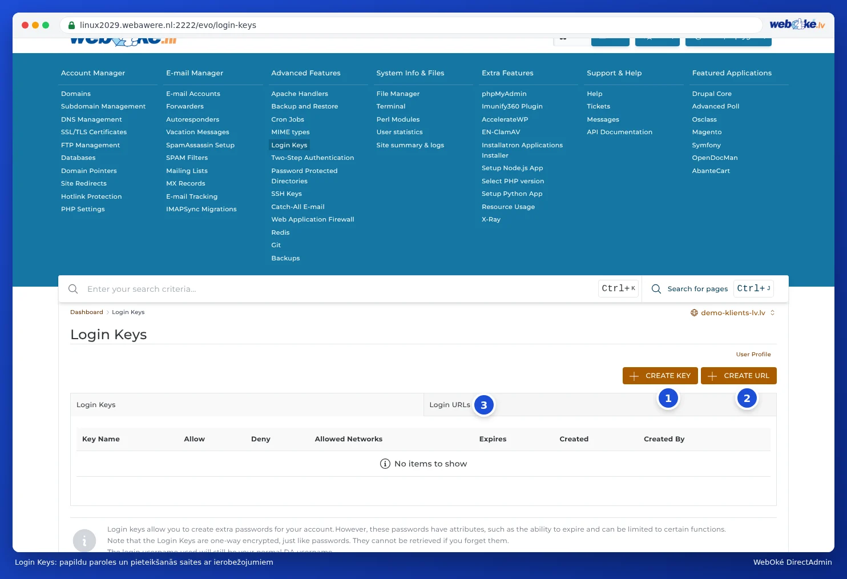This screenshot has height=579, width=847.
Task: Open the User Profile link
Action: [x=753, y=355]
